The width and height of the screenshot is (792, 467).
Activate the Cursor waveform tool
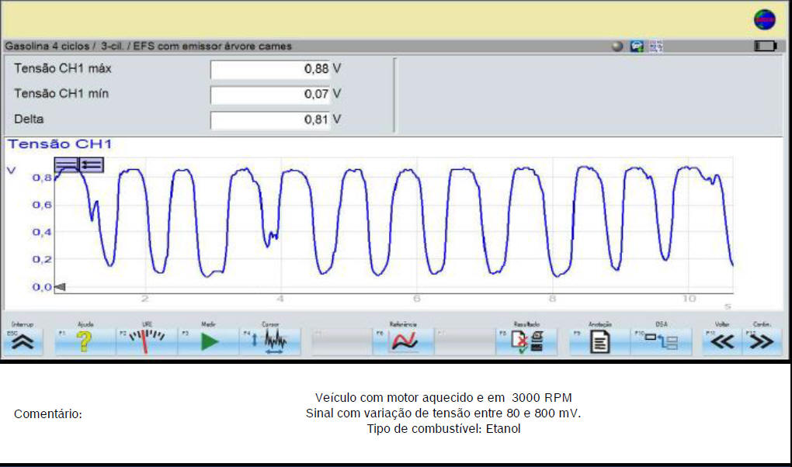(x=270, y=341)
